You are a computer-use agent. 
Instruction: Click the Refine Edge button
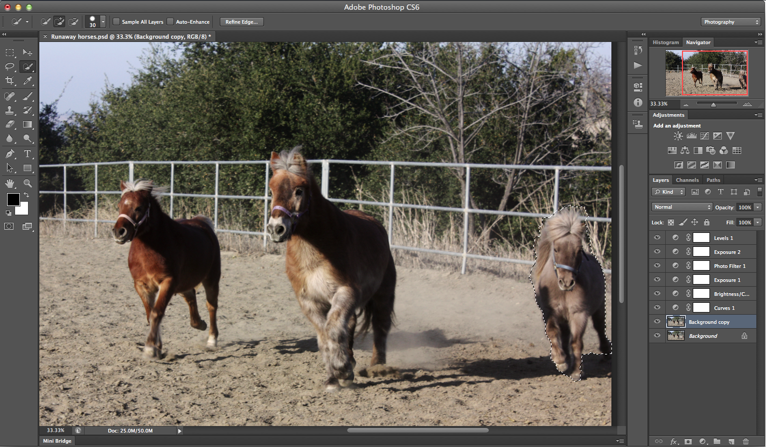pyautogui.click(x=241, y=22)
